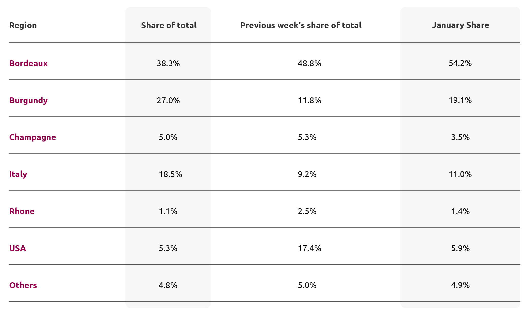Select the January Share column header

pos(460,25)
